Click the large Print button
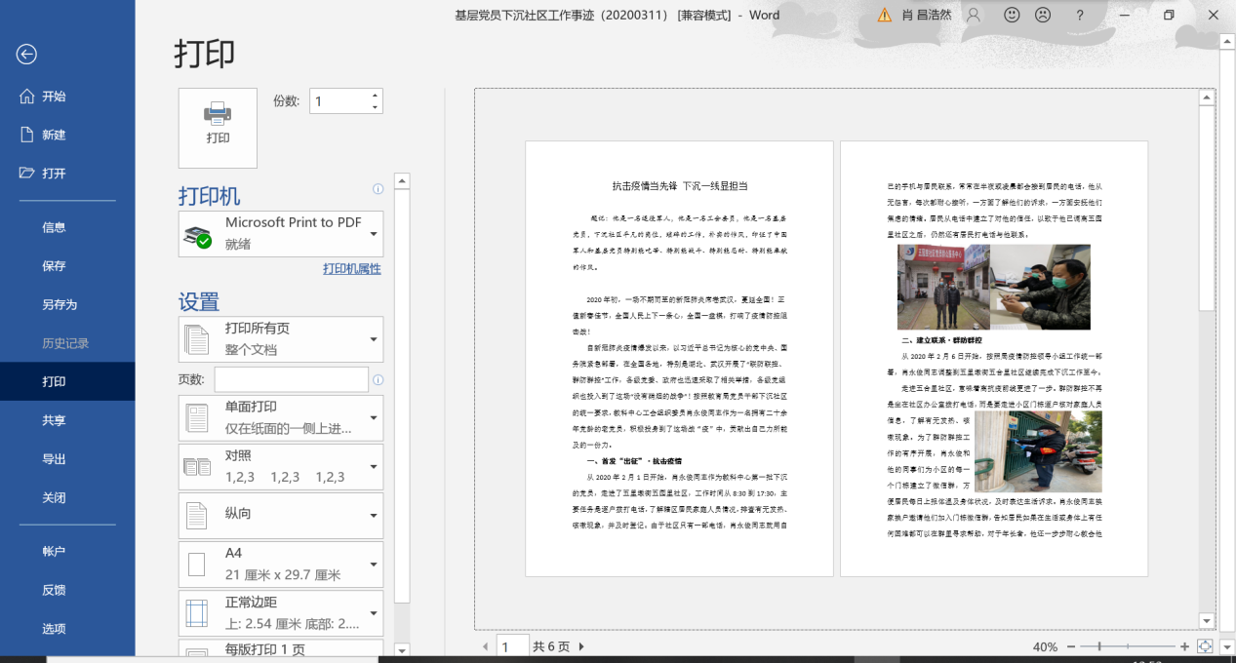1236x663 pixels. 218,128
